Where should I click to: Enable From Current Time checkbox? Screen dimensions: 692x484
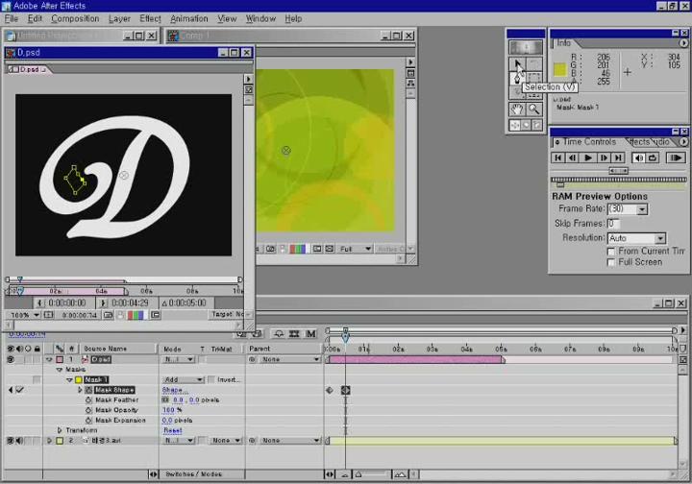click(x=611, y=252)
